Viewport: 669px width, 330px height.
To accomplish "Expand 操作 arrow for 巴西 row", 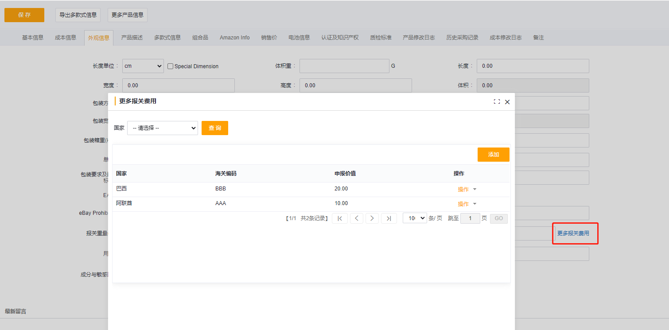I will 475,189.
